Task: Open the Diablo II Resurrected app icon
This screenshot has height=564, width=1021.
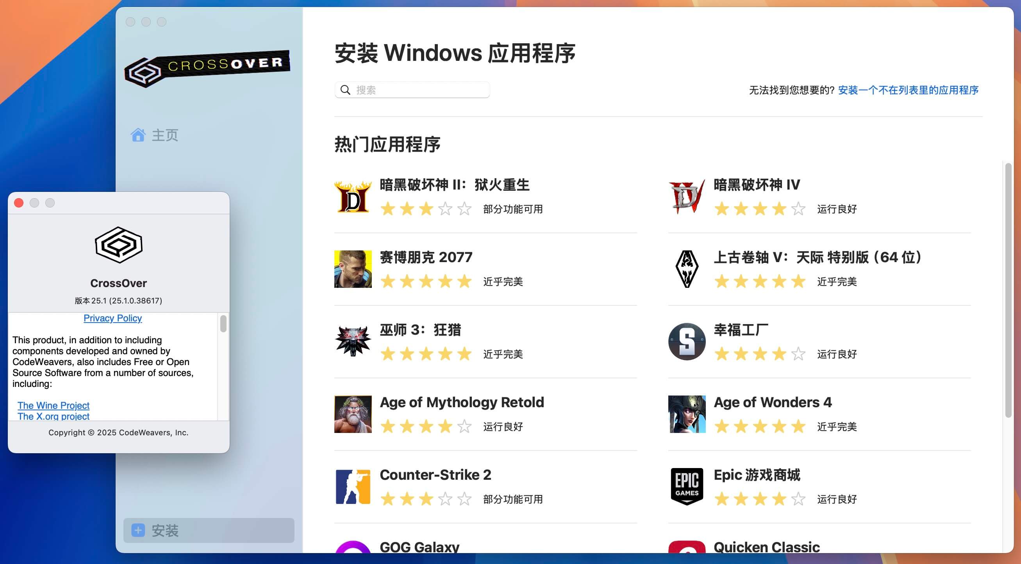Action: pos(353,196)
